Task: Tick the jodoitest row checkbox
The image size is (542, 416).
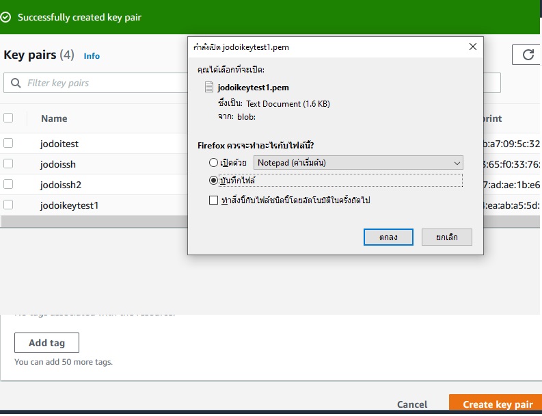Action: pyautogui.click(x=8, y=143)
